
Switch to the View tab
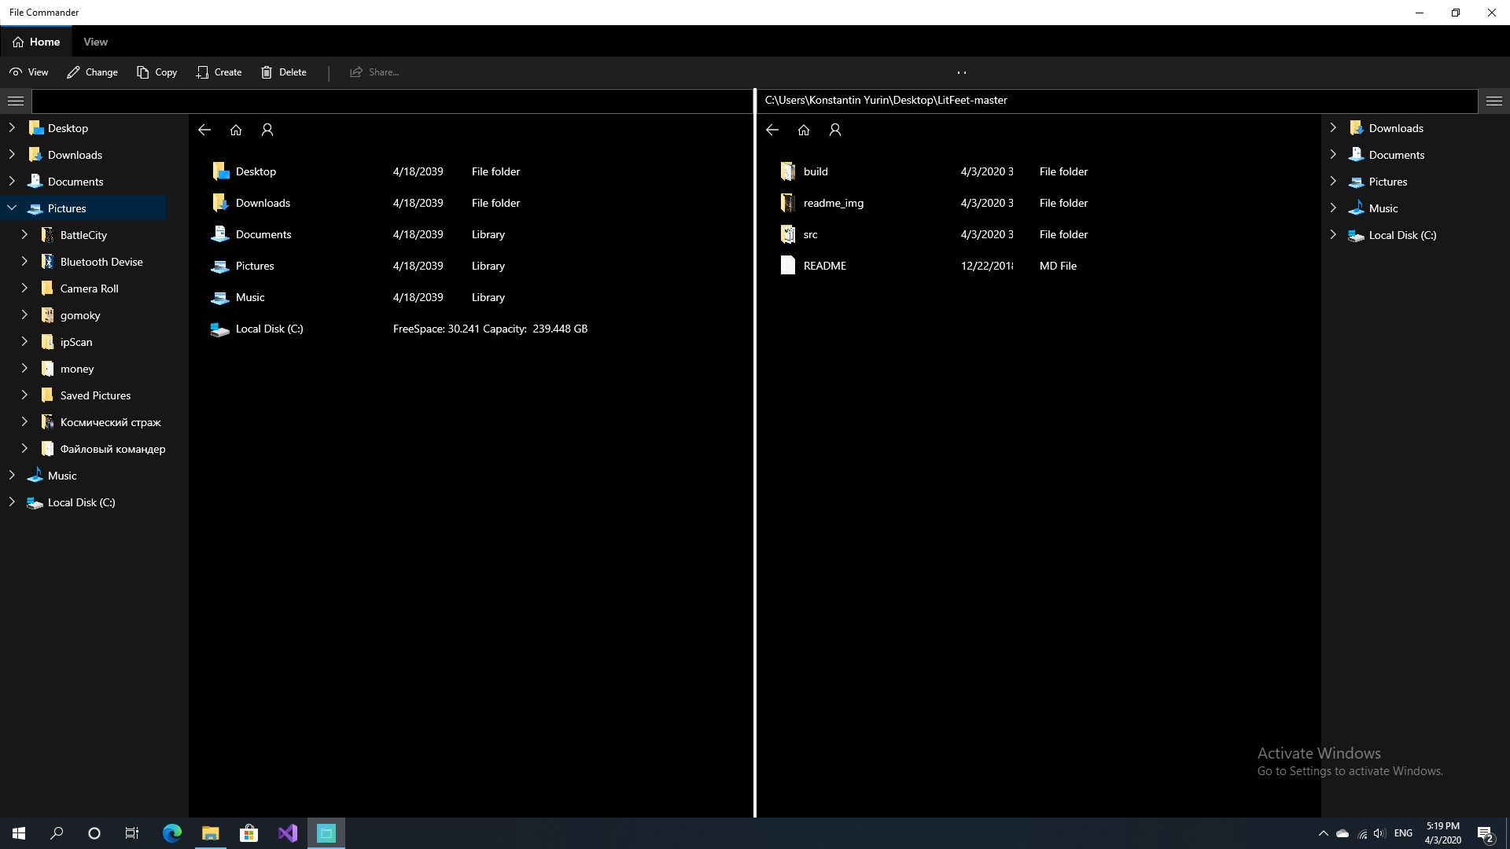(95, 42)
